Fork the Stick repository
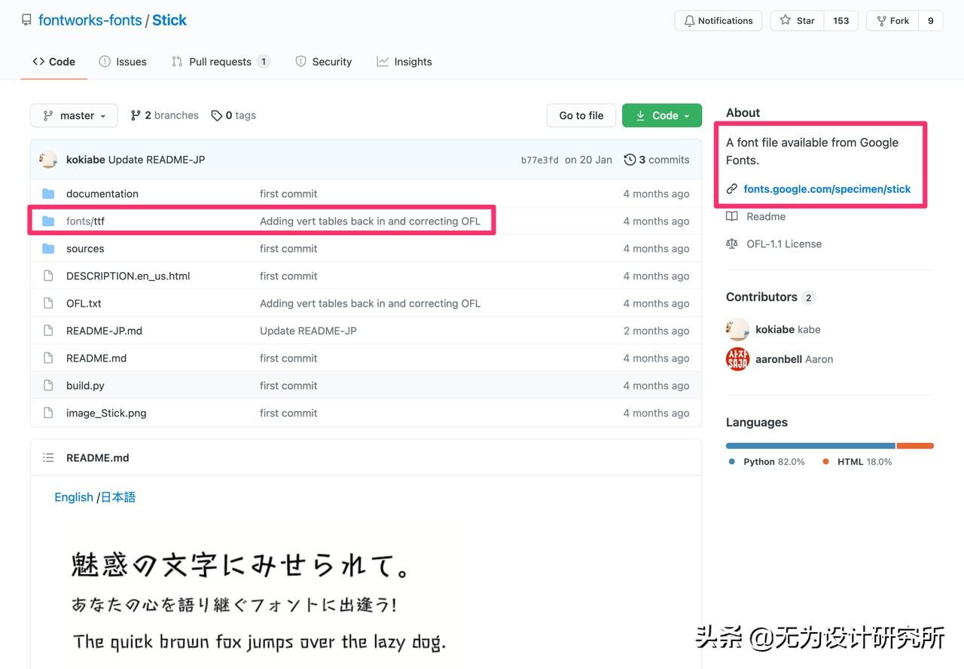Screen dimensions: 964x669 tap(893, 20)
